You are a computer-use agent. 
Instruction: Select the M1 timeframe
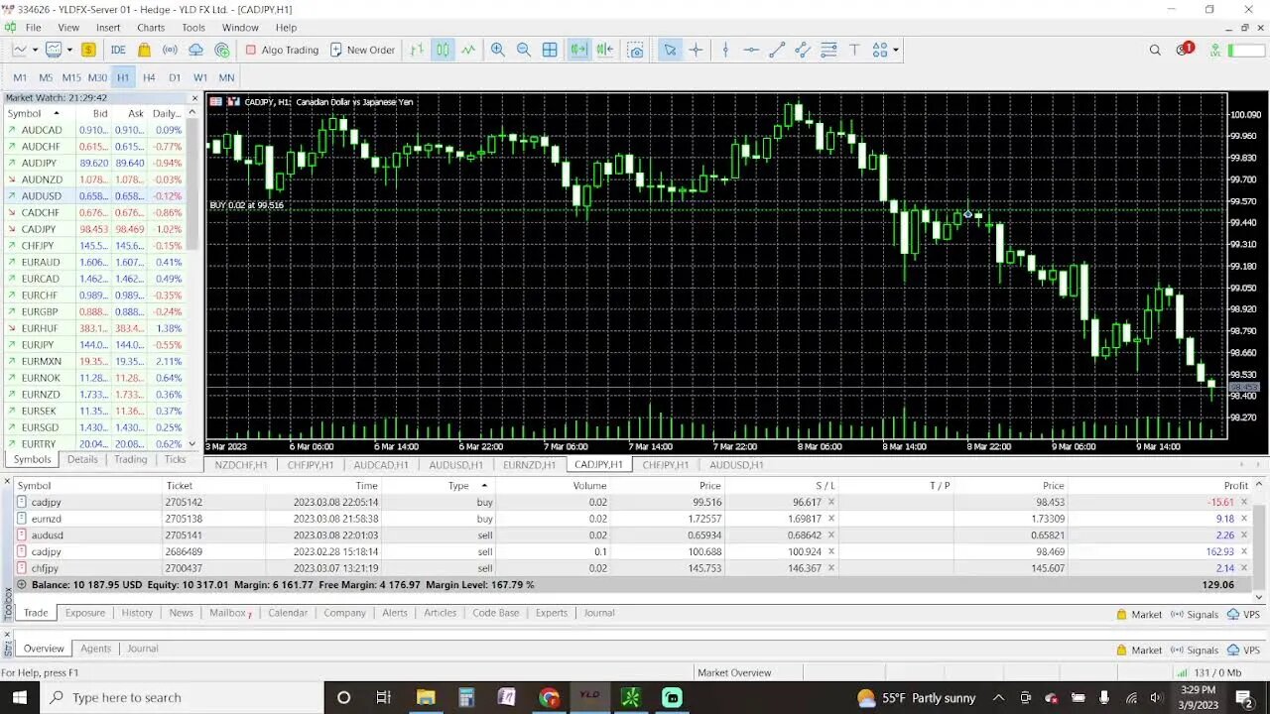coord(20,77)
